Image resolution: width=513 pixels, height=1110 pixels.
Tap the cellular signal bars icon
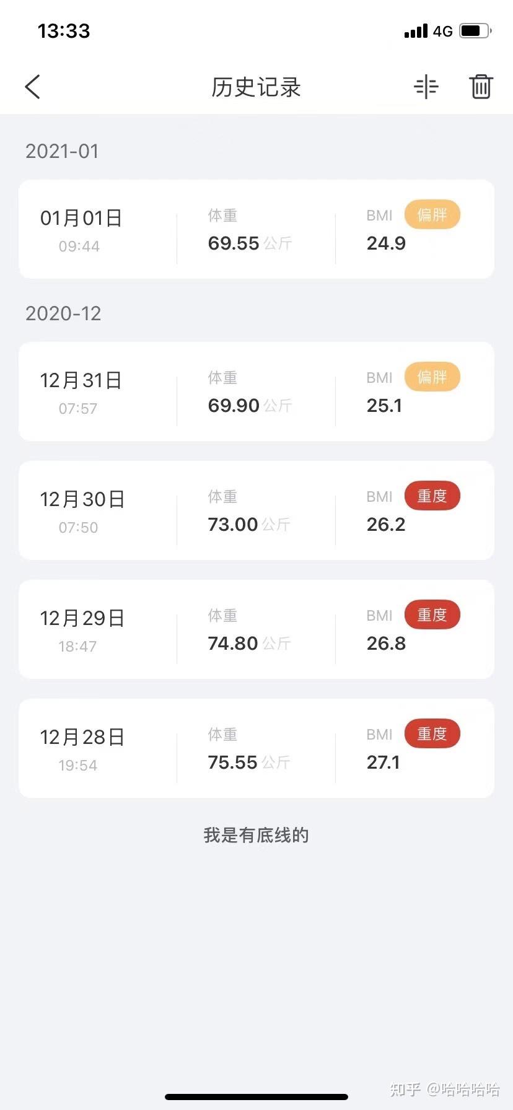[416, 31]
